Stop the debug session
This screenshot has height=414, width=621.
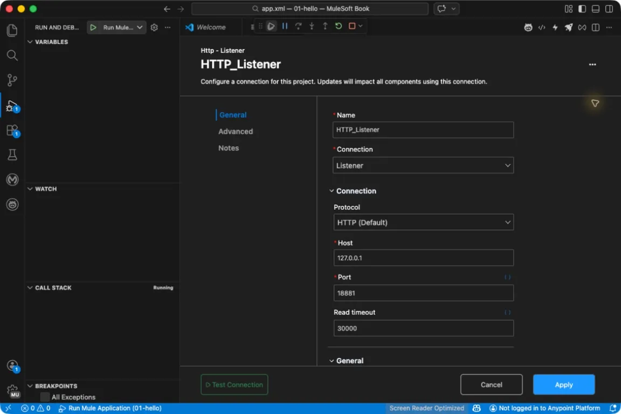[x=351, y=26]
